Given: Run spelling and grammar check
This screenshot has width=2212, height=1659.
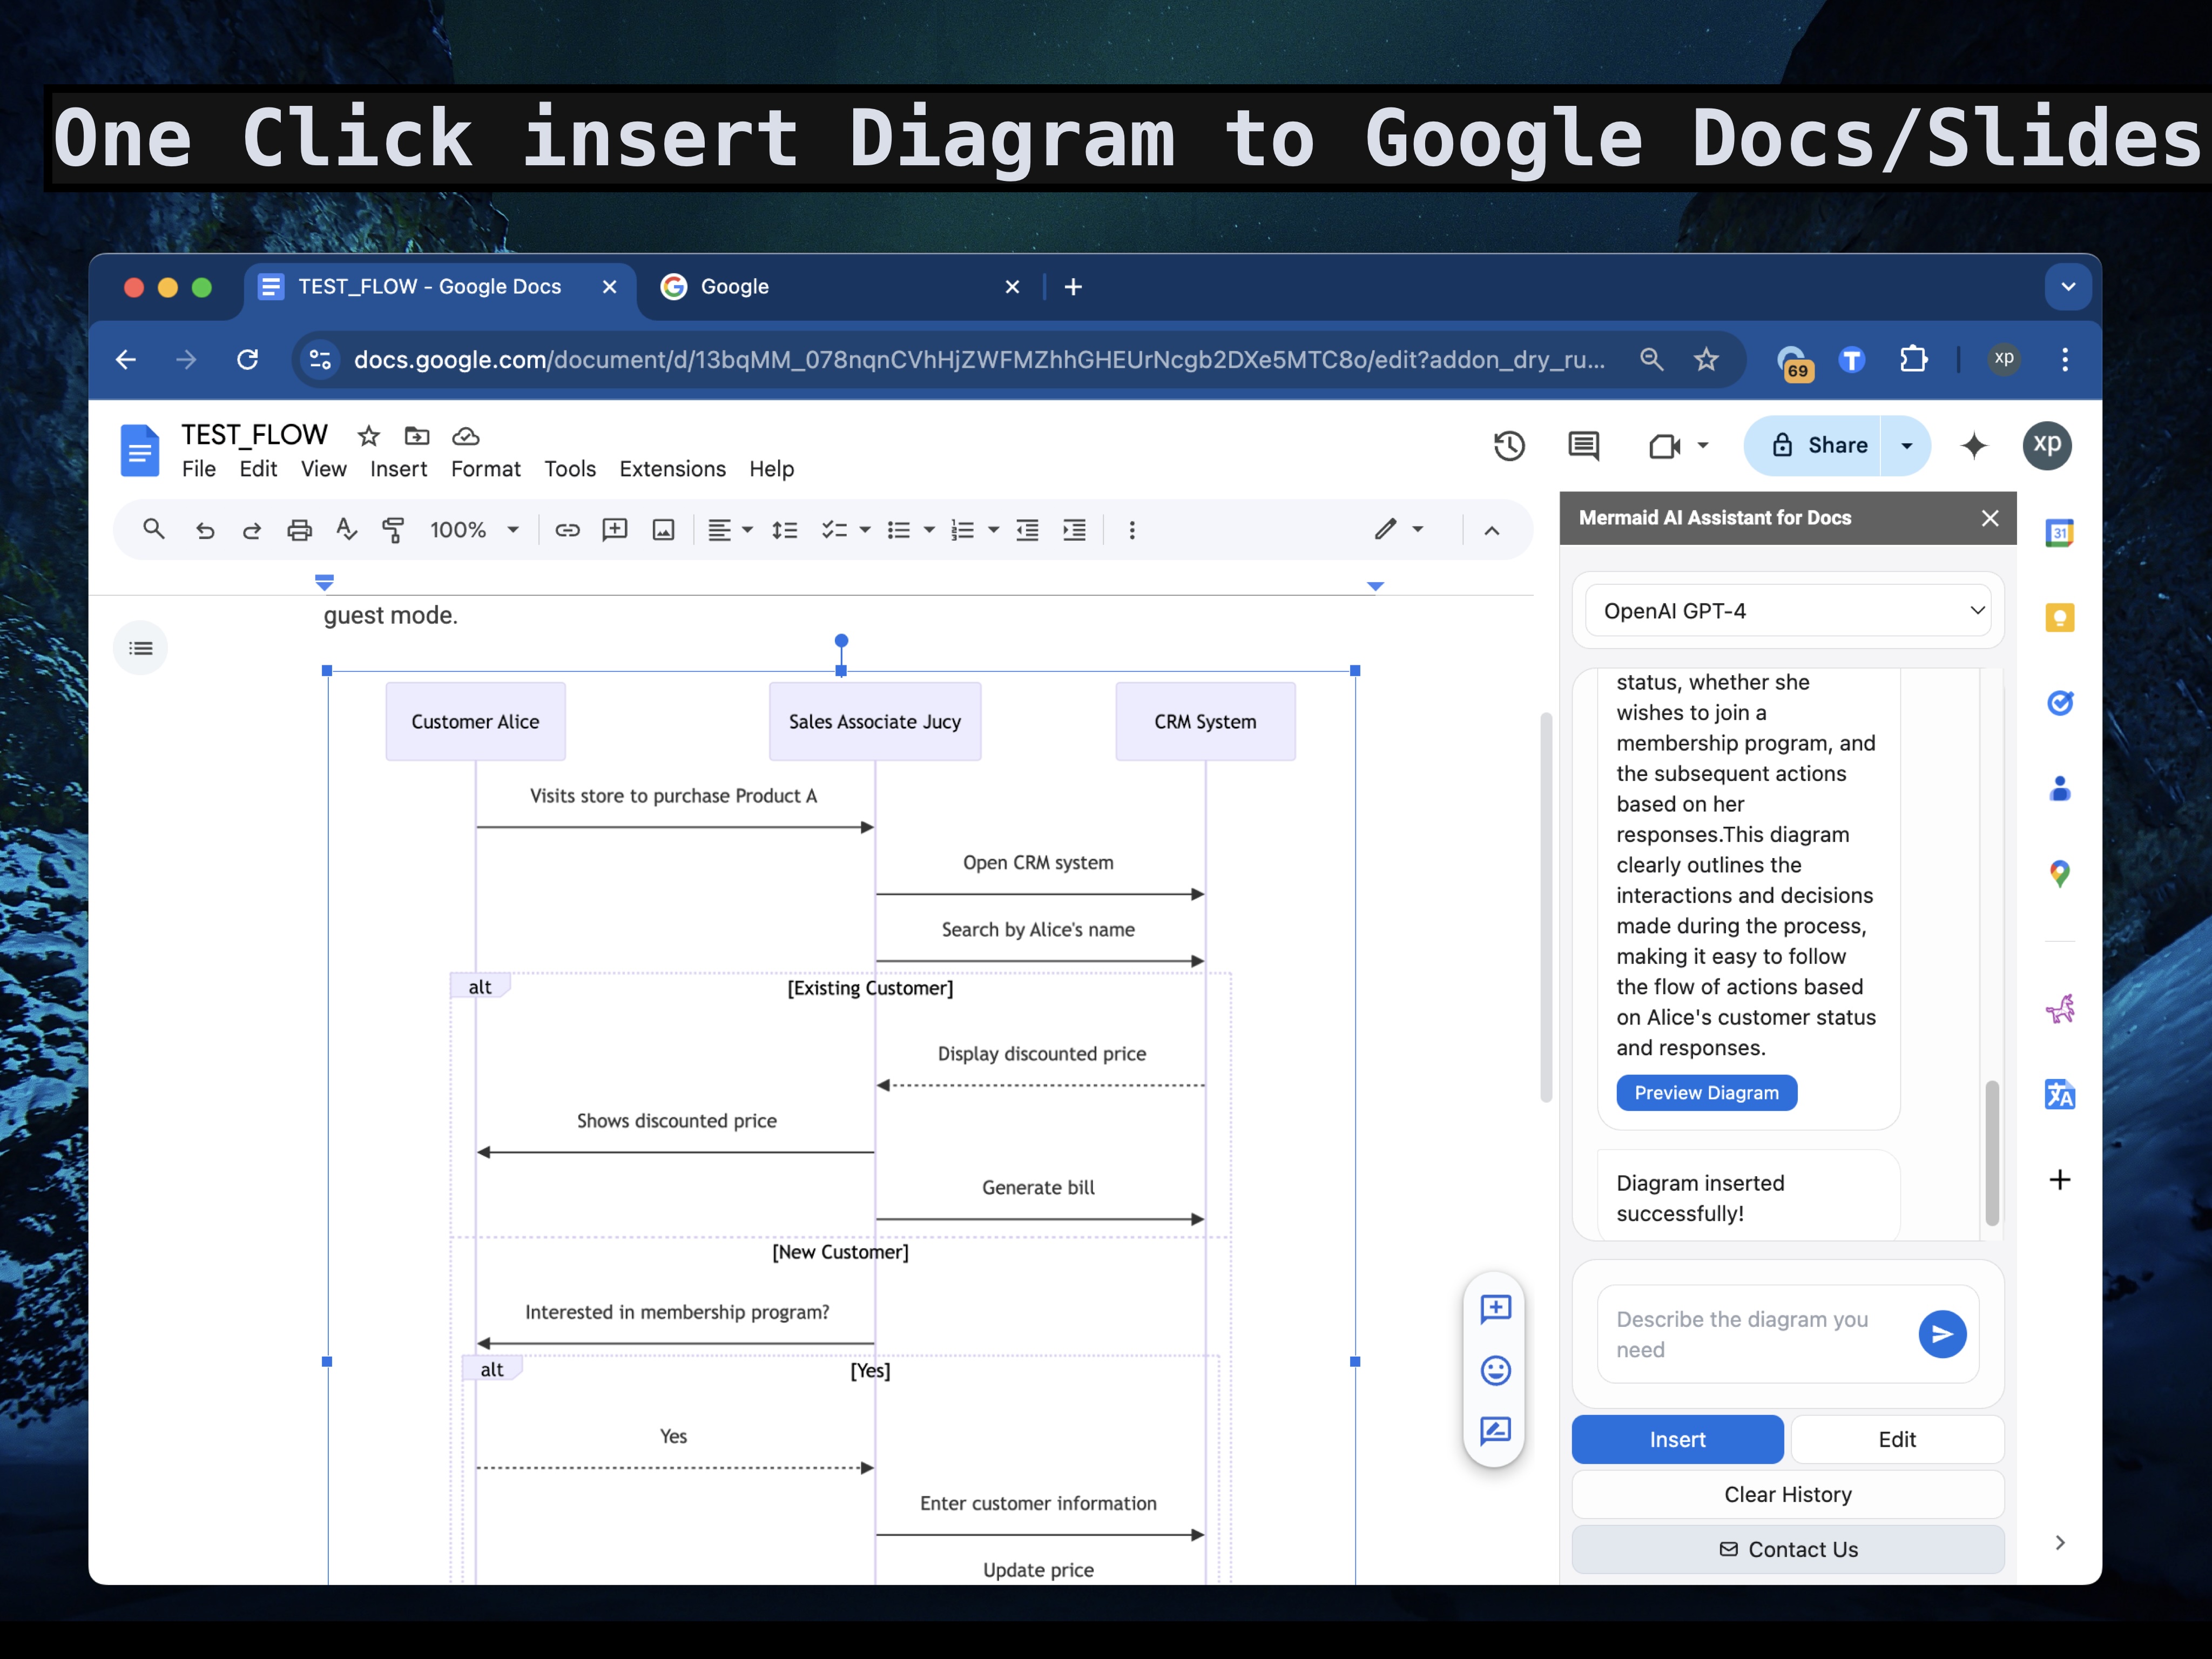Looking at the screenshot, I should 346,530.
